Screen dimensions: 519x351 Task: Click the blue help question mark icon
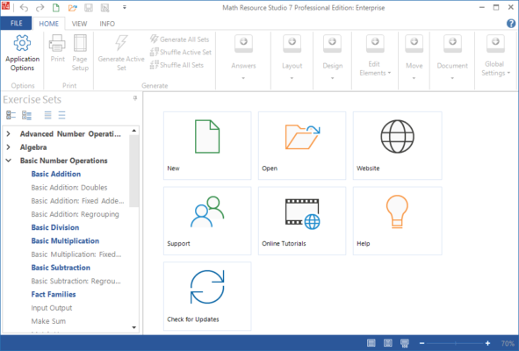pos(511,24)
